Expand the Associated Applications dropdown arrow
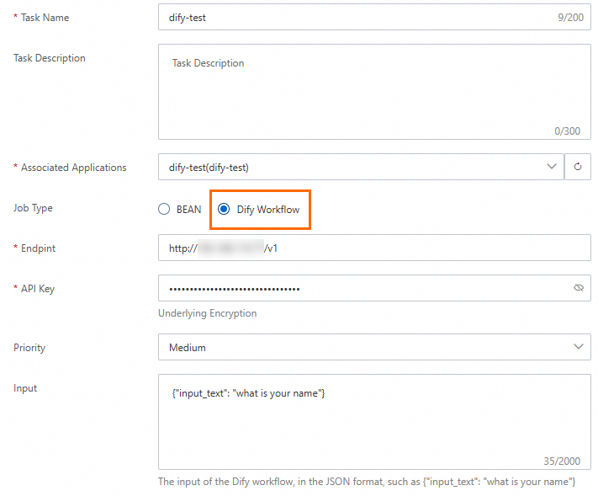Screen dimensions: 598x496 pyautogui.click(x=552, y=167)
